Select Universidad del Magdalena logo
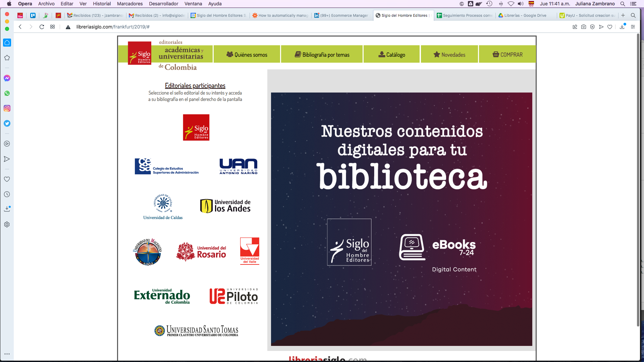The height and width of the screenshot is (362, 644). click(148, 252)
